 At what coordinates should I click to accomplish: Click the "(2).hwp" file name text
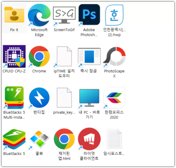[x=114, y=35]
